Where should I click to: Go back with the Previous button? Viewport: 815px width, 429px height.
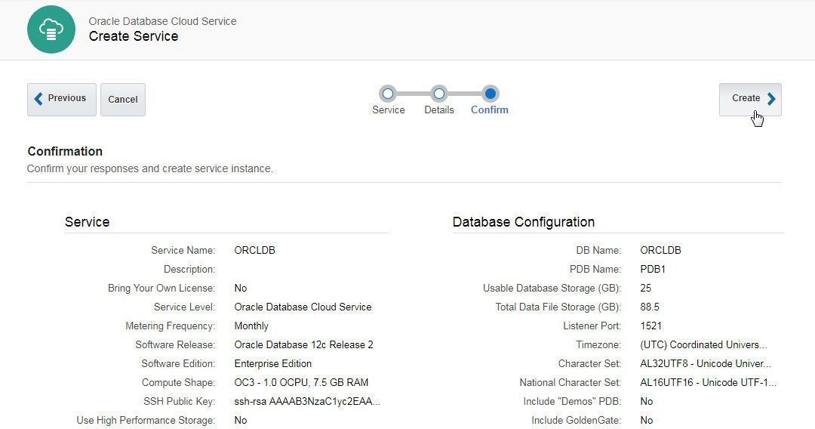[x=61, y=100]
